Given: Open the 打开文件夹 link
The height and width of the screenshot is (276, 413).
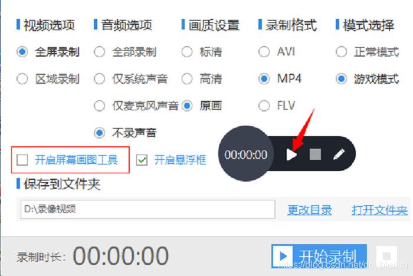Looking at the screenshot, I should point(379,210).
